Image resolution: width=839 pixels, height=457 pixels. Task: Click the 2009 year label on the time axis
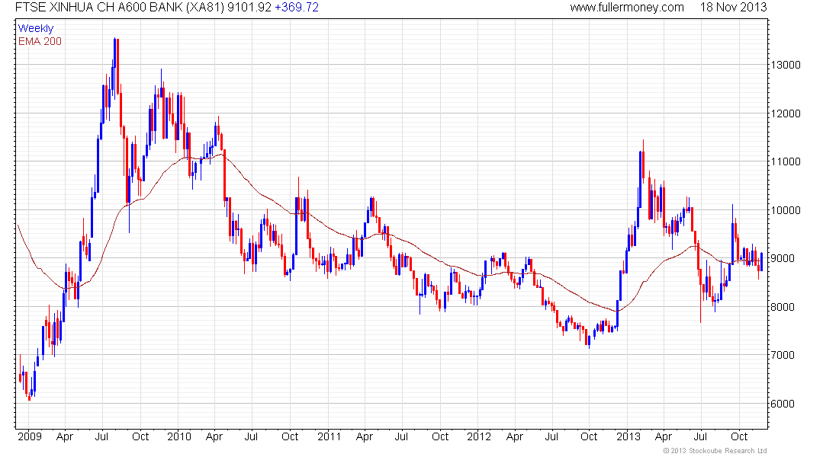click(x=30, y=436)
